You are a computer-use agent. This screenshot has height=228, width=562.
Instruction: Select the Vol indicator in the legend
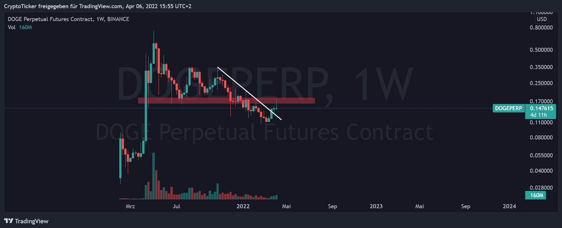12,27
